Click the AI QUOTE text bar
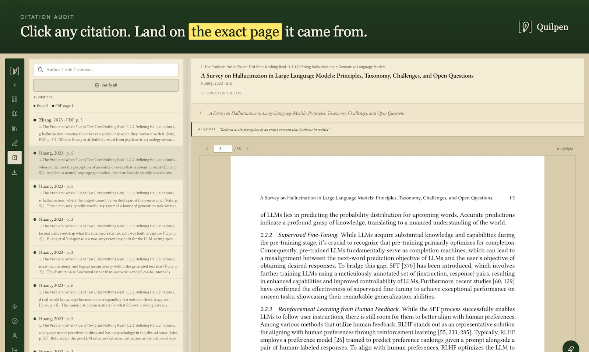Screen dimensions: 589x352 [x=388, y=129]
